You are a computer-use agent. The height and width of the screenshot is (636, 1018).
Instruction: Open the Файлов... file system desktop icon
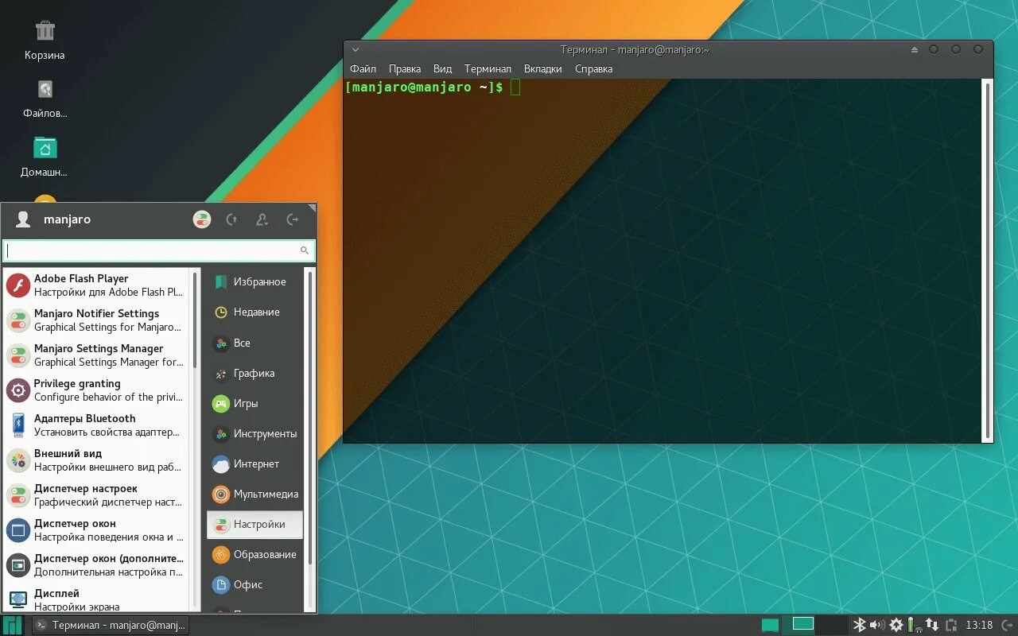click(x=45, y=98)
